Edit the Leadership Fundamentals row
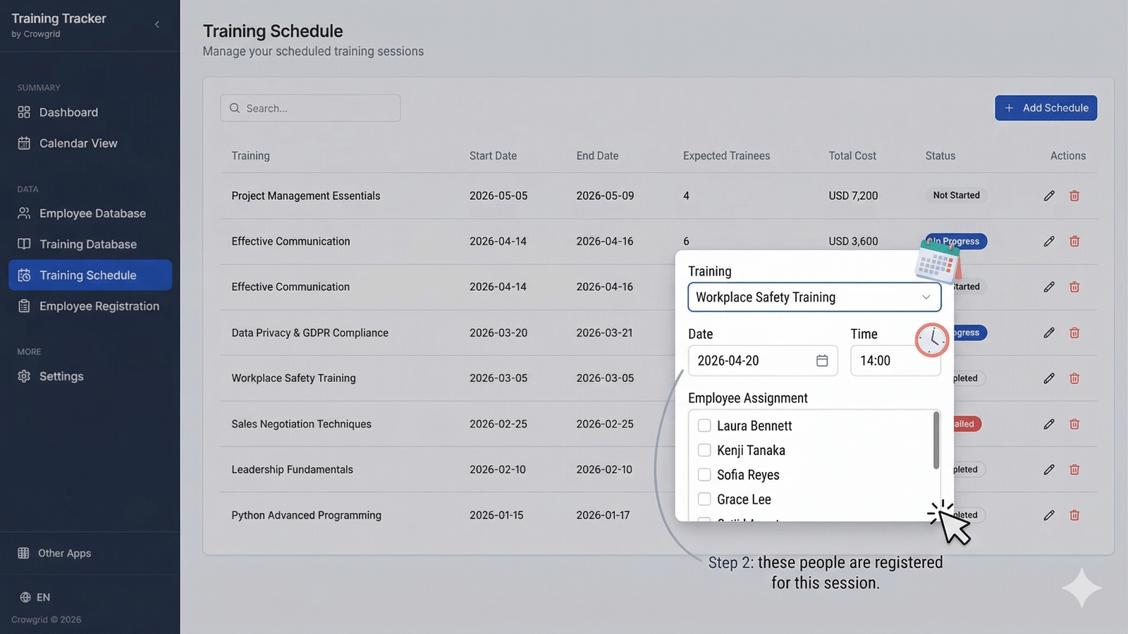Viewport: 1128px width, 634px height. click(x=1049, y=469)
